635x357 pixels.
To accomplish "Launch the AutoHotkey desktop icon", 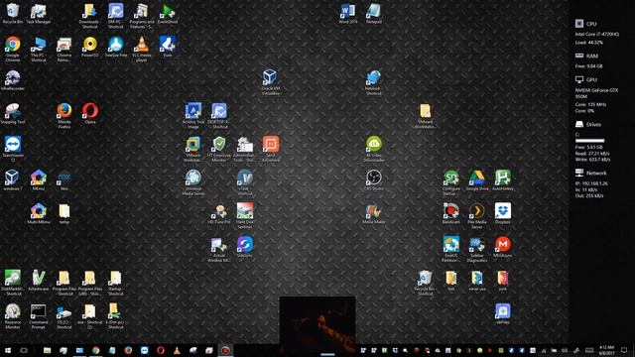I will 503,180.
